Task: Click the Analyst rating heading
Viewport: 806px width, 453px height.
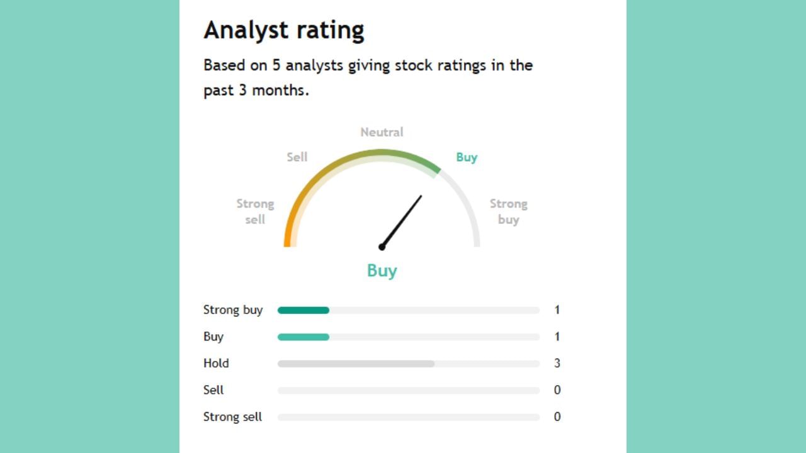Action: click(284, 30)
